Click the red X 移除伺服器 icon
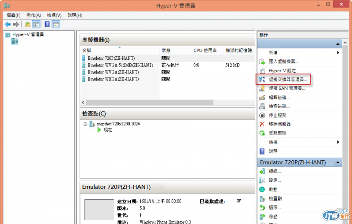Screen dimensions: 352x224 (x=262, y=124)
